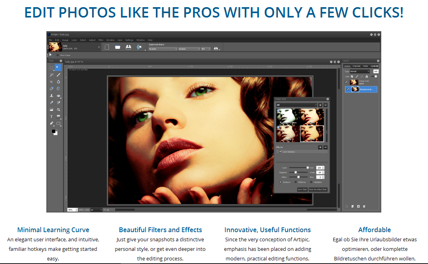Open the File menu
This screenshot has width=428, height=264.
tap(50, 40)
